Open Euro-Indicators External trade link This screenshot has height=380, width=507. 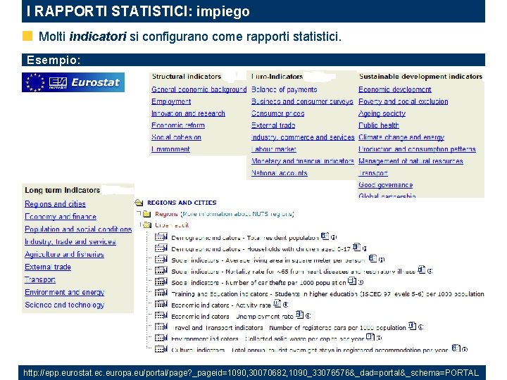273,125
